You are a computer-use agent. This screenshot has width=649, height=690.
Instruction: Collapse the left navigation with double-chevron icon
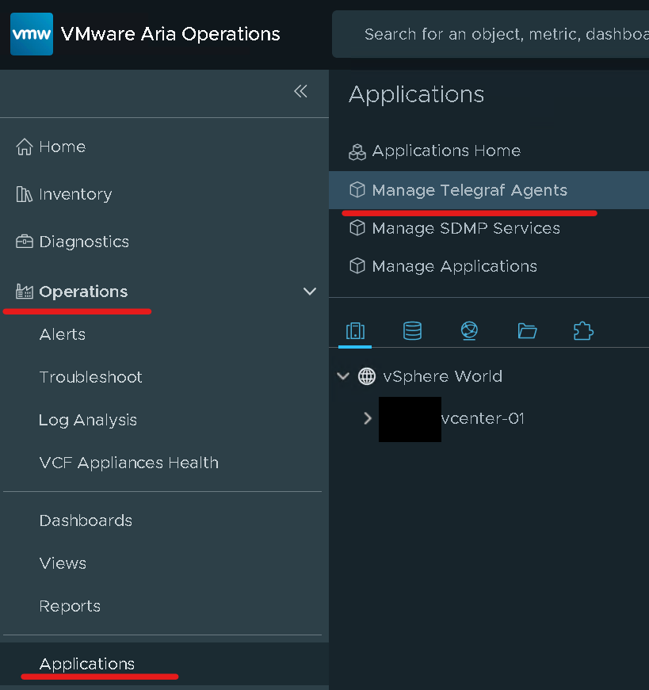coord(300,91)
